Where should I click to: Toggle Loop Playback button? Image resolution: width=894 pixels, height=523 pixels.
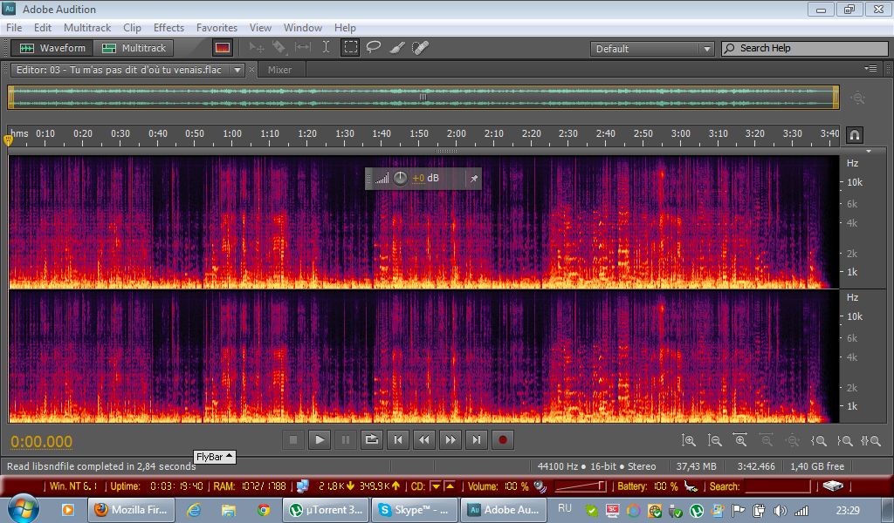372,440
